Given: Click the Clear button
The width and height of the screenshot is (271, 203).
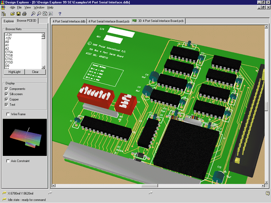Looking at the screenshot, I should (35, 72).
